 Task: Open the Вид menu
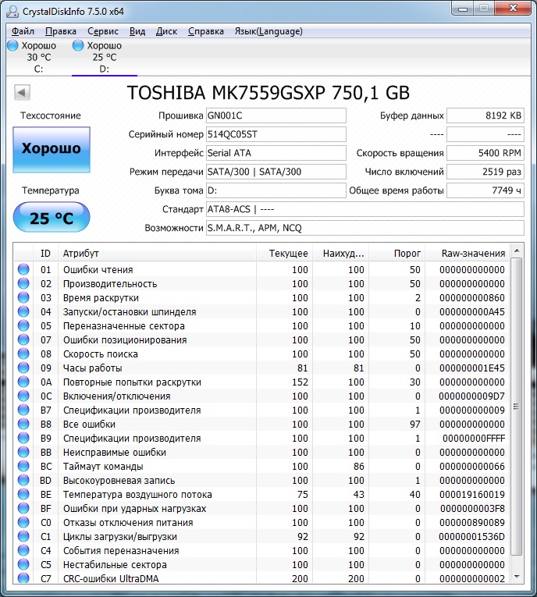pyautogui.click(x=137, y=31)
